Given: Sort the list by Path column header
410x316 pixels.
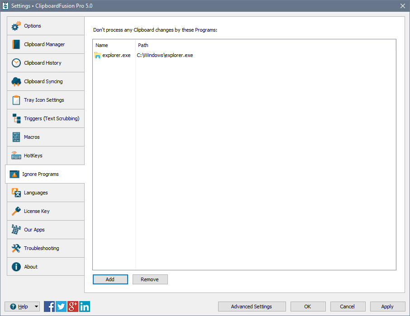Looking at the screenshot, I should click(265, 45).
